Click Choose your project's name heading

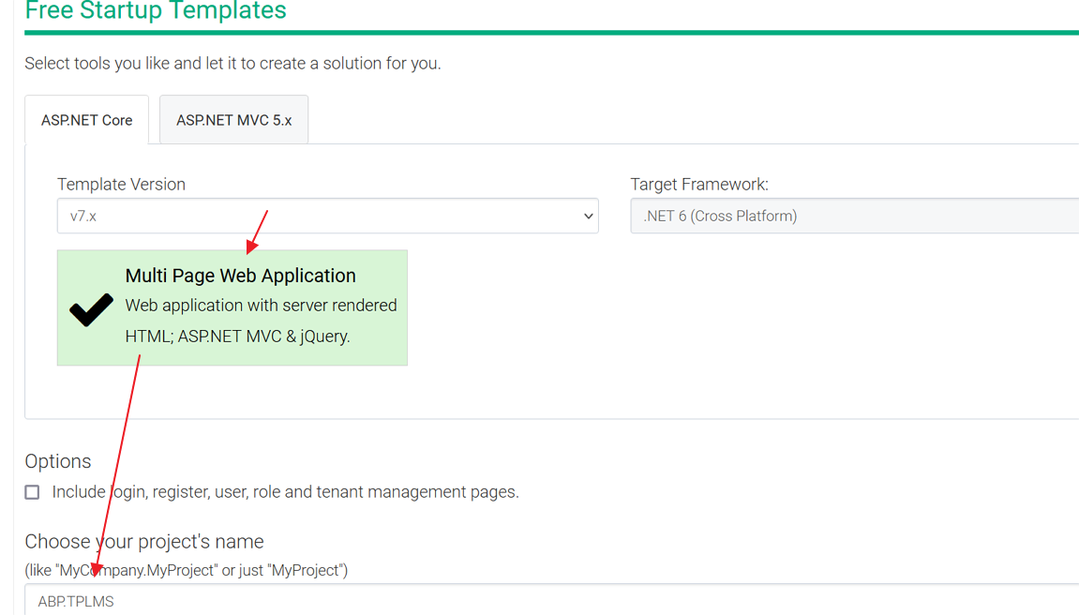pyautogui.click(x=144, y=541)
